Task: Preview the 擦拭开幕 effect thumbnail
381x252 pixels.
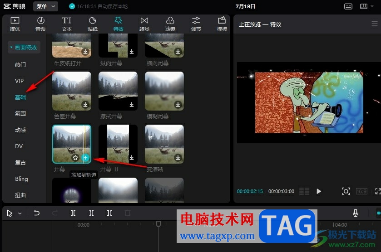Action: pyautogui.click(x=118, y=91)
